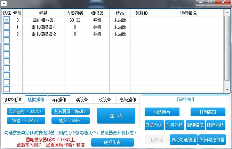232x149 pixels.
Task: Uncheck the checkbox for 雷电模拟器 row 0
Action: [x=7, y=19]
